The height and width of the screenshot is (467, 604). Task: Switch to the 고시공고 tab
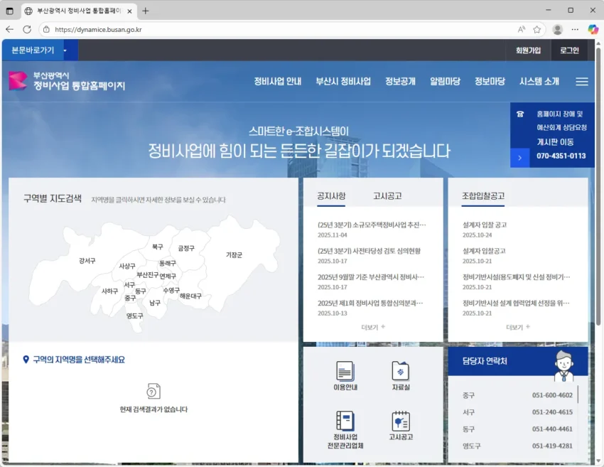(x=387, y=196)
